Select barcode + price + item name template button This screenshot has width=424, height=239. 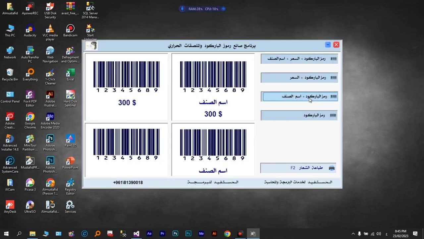point(299,59)
